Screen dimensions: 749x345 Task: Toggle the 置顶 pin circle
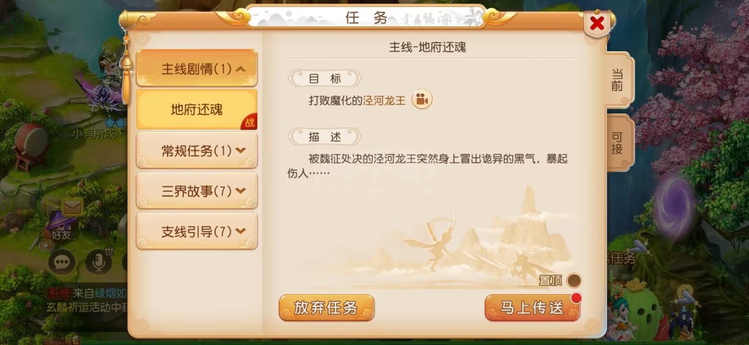574,280
